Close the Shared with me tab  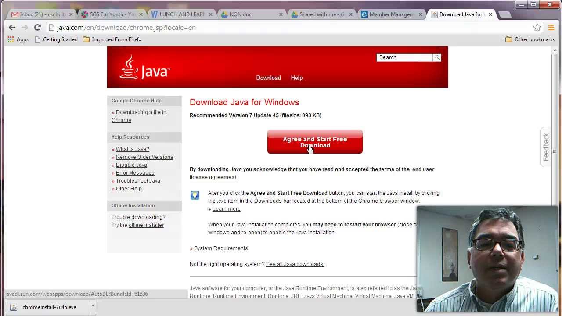click(x=351, y=14)
